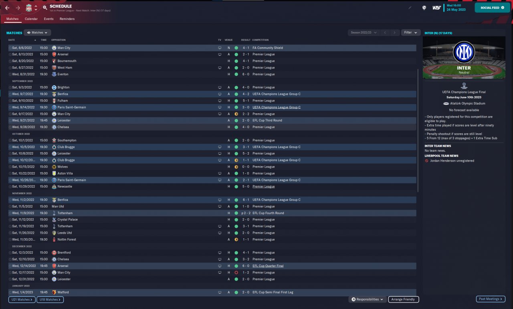Toggle the selection circle for Sat, 8/6/2022
Screen dimensions: 513x309
[10, 48]
